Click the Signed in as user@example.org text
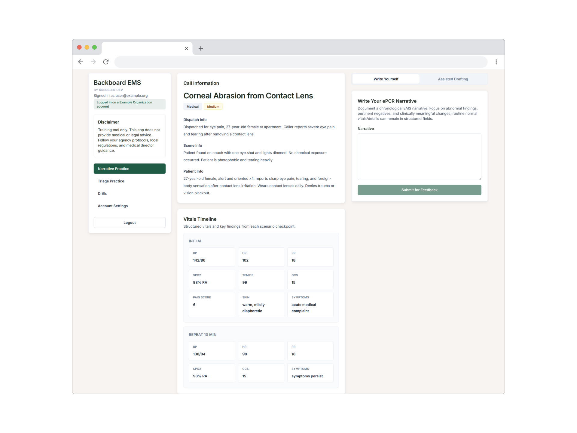The image size is (577, 433). click(121, 96)
